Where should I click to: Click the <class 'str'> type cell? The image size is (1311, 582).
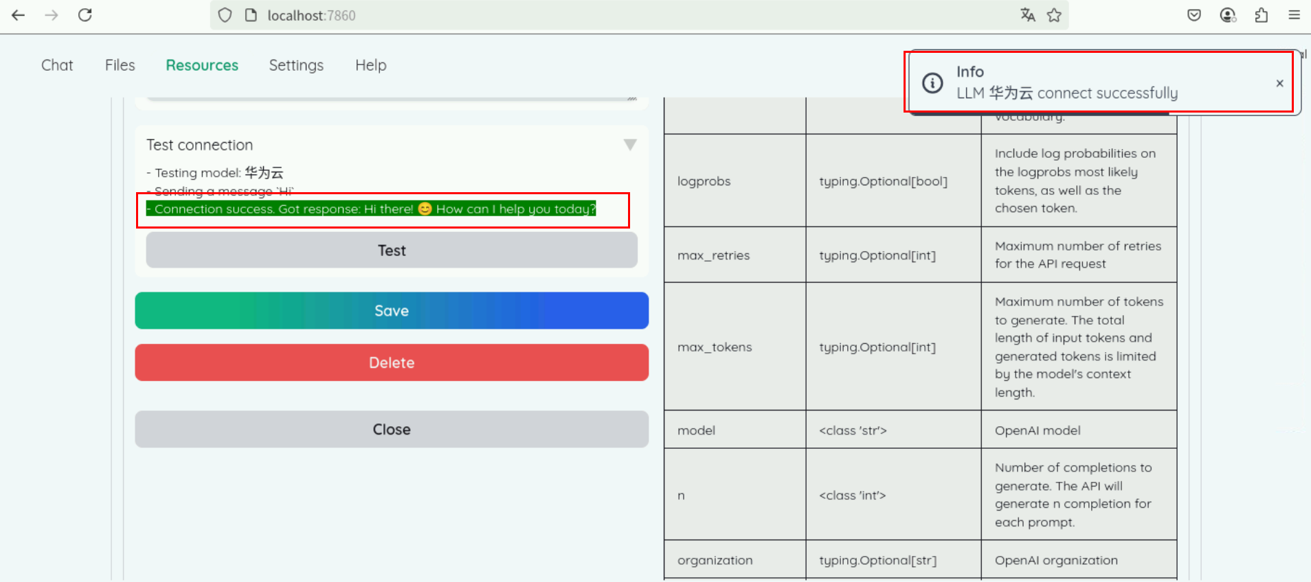(893, 430)
